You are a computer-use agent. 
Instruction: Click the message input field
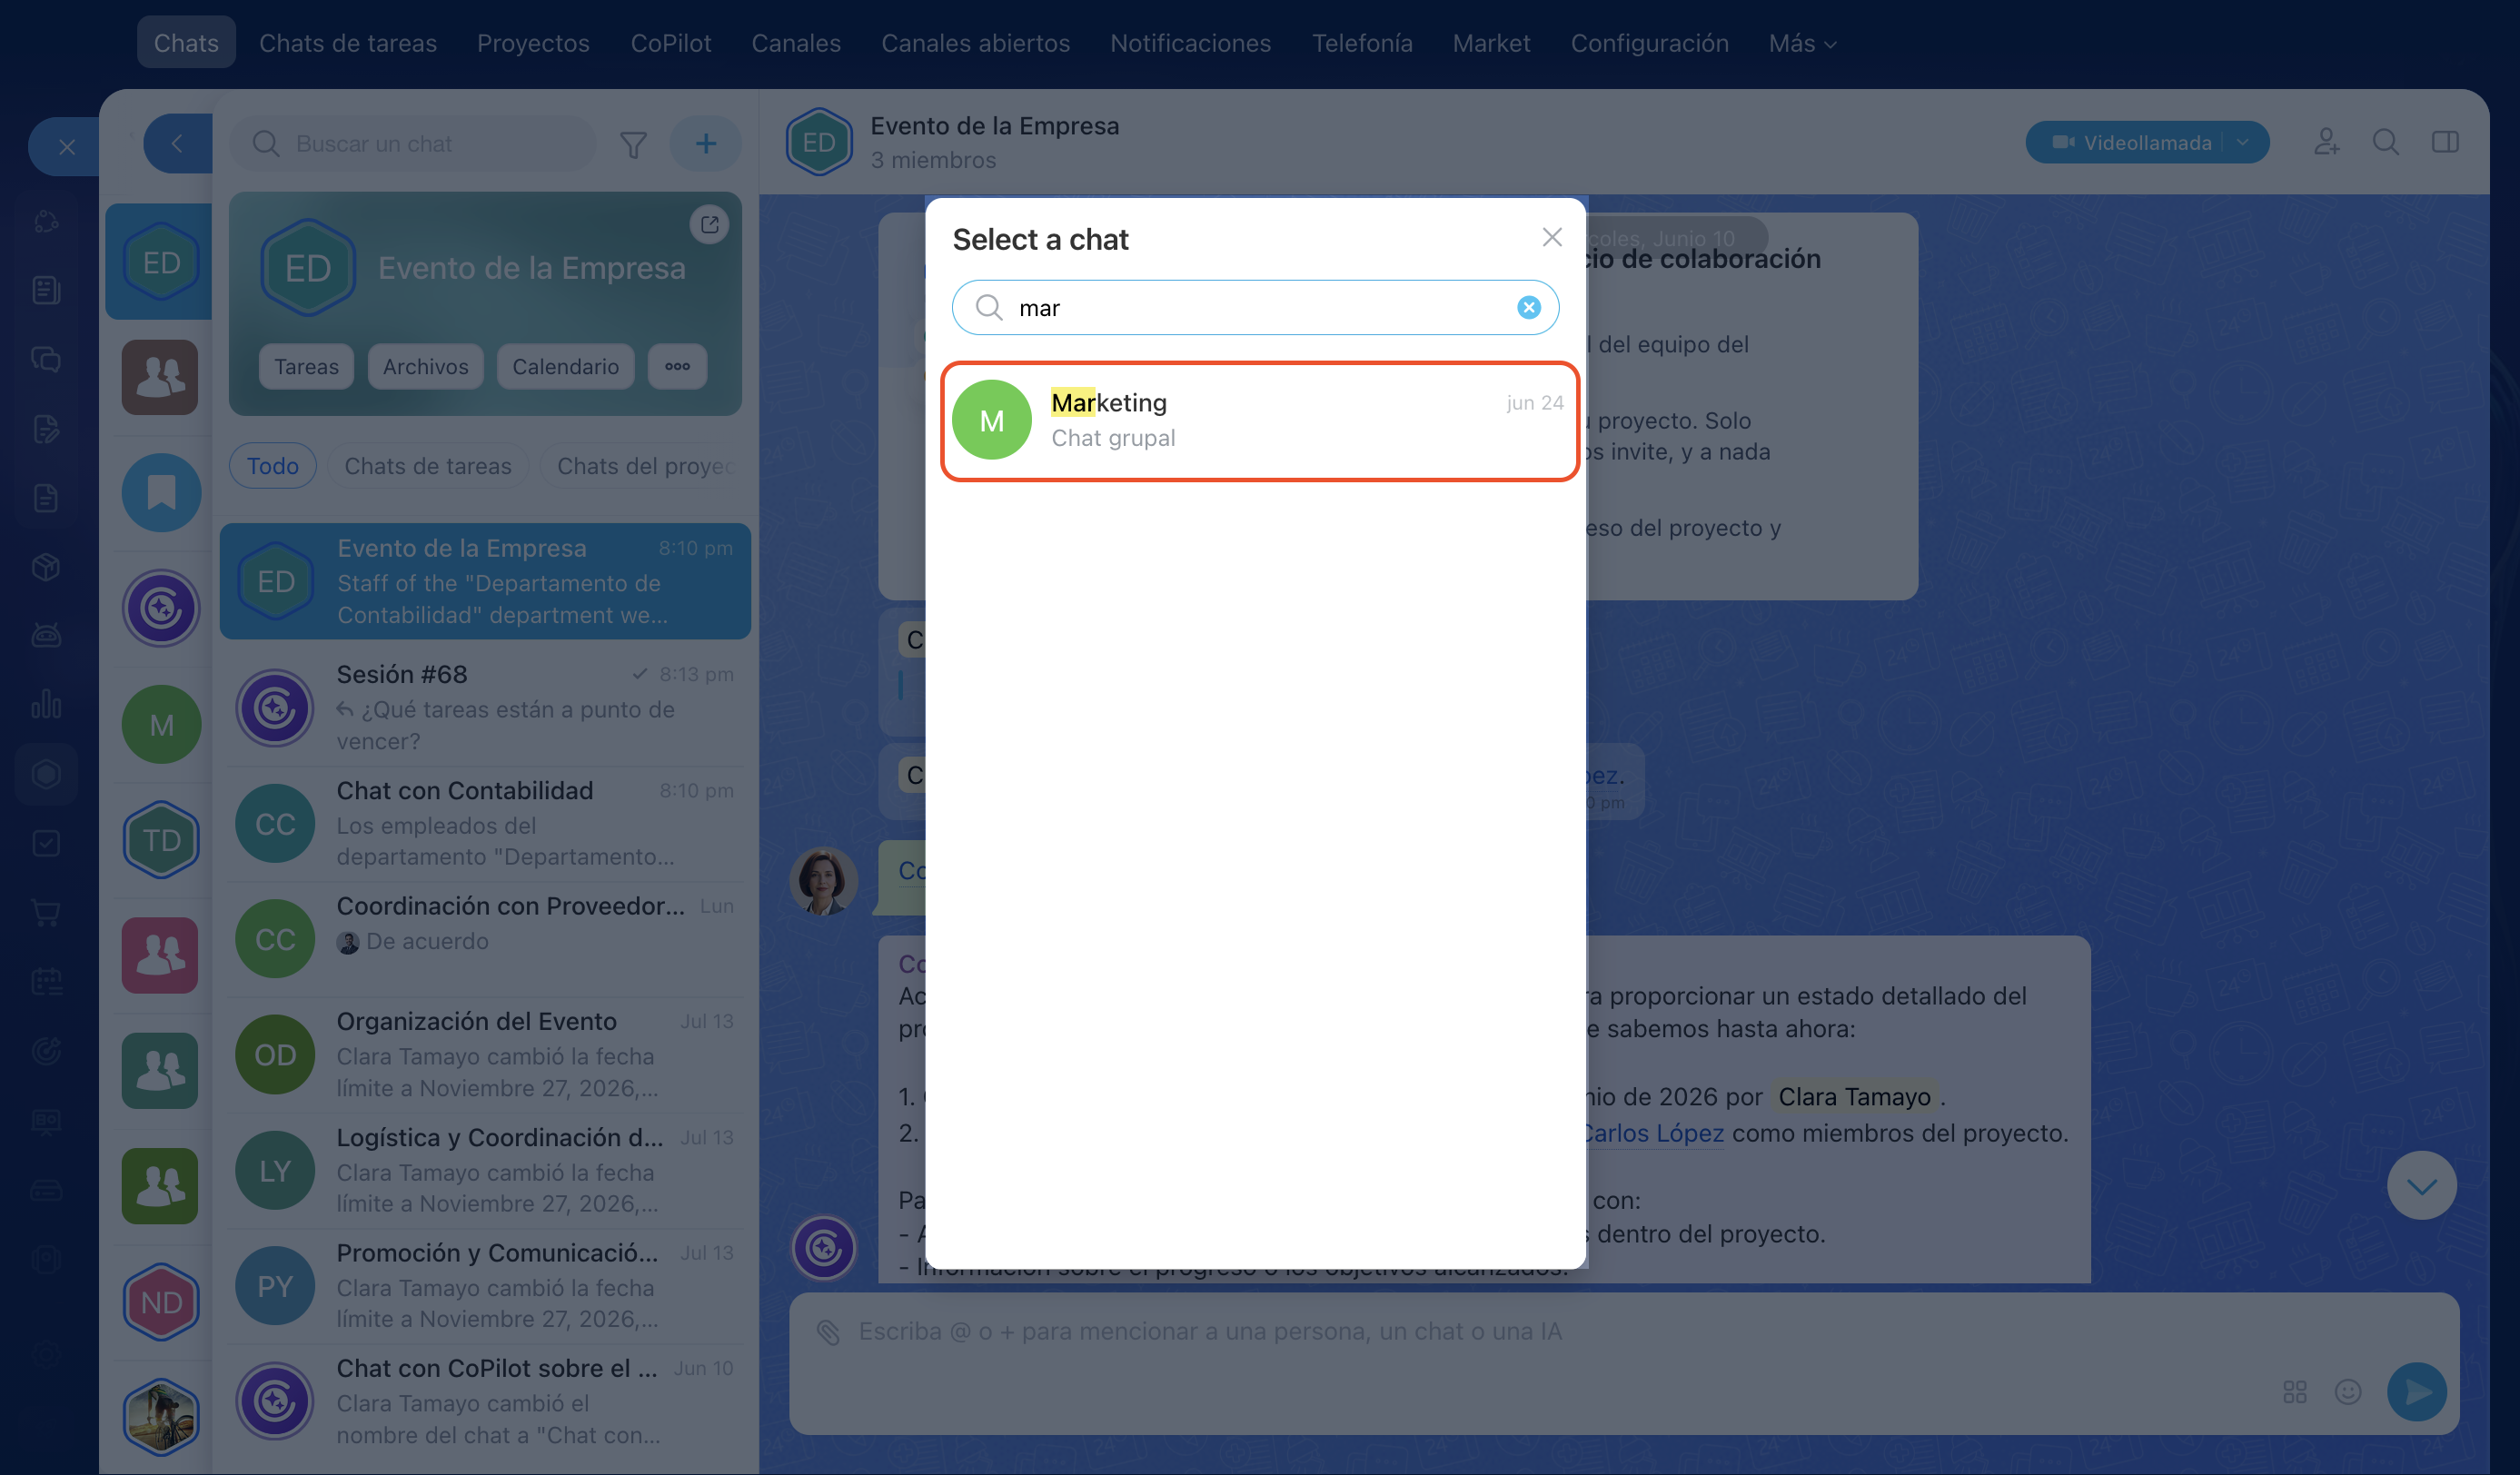1560,1332
